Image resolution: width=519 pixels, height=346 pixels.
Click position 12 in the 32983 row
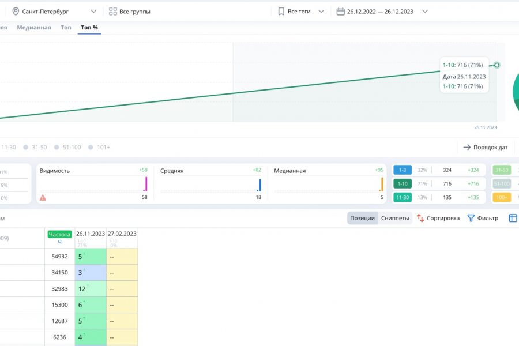(91, 289)
